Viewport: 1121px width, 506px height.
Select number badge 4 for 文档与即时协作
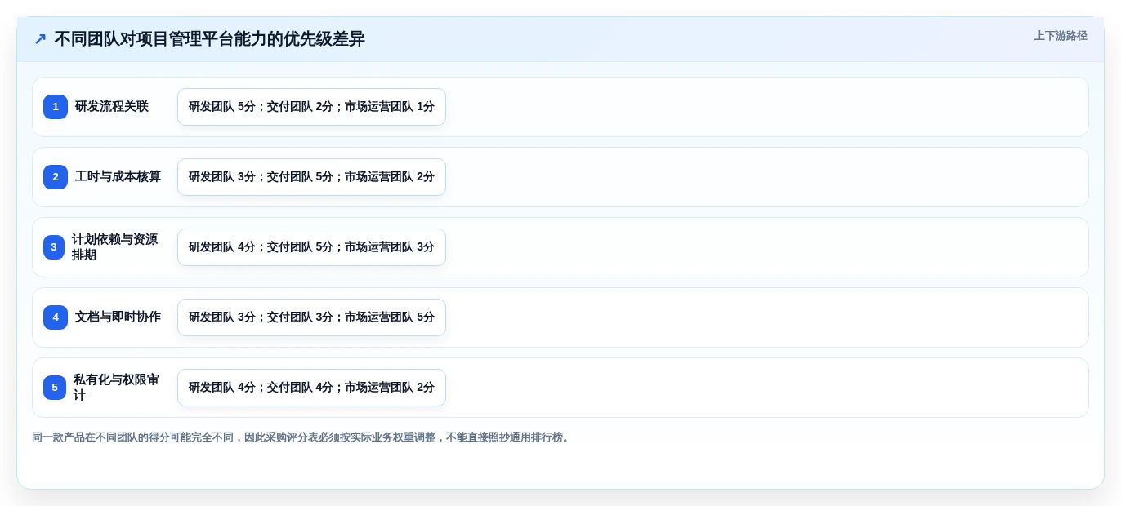(x=56, y=317)
